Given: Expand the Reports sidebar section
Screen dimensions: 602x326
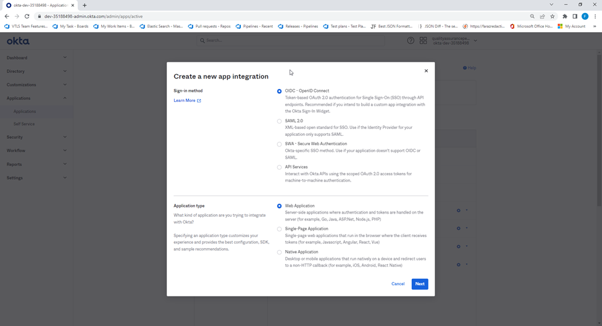Looking at the screenshot, I should click(x=36, y=164).
